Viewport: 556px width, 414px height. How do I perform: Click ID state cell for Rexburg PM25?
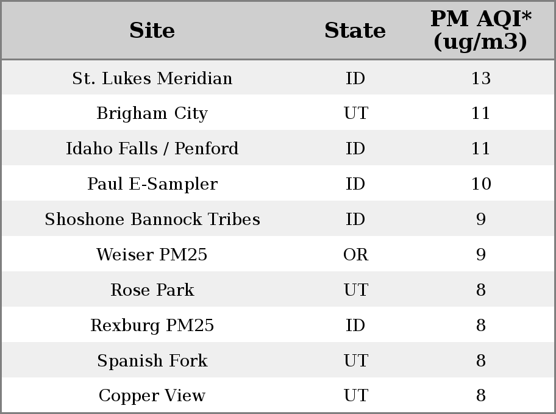coord(355,326)
